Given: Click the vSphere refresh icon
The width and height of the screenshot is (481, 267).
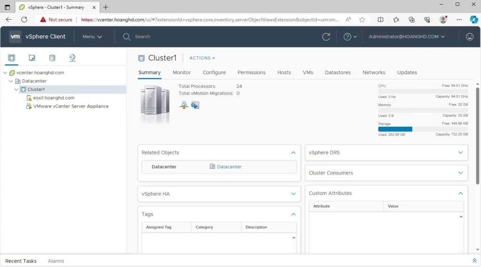Looking at the screenshot, I should (x=326, y=37).
